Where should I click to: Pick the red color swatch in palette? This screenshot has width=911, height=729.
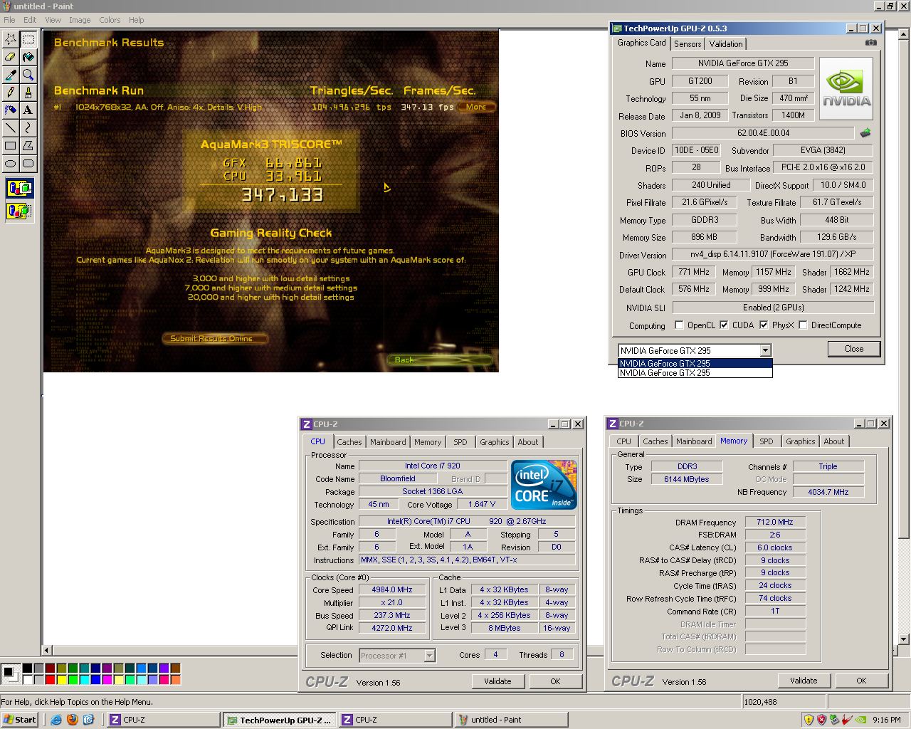point(50,680)
